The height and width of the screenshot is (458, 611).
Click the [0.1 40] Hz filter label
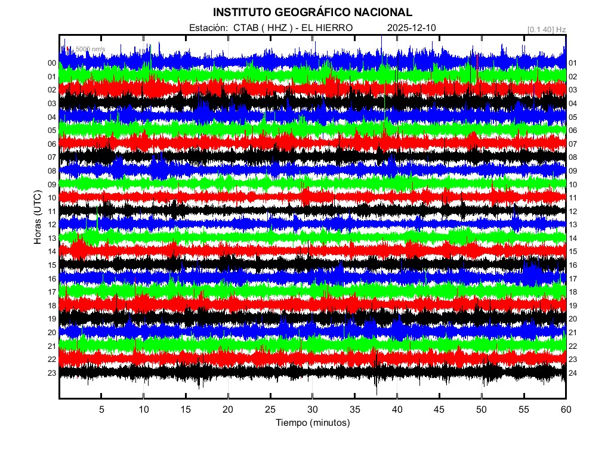click(547, 29)
